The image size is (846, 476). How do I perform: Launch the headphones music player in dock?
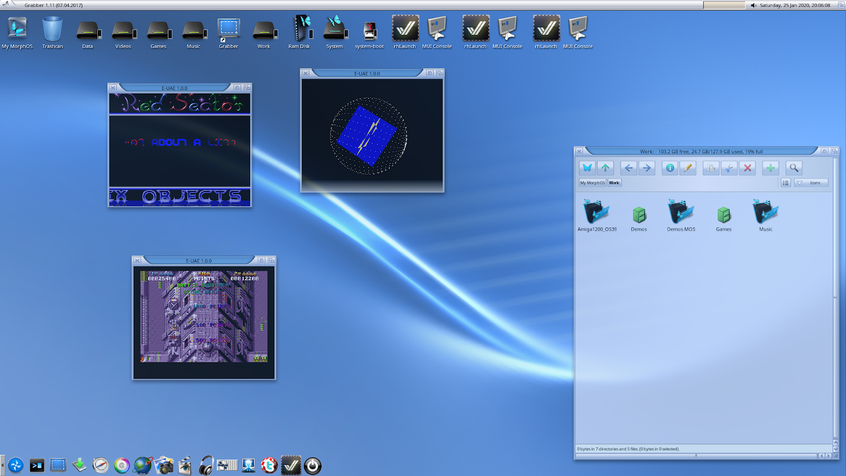click(x=206, y=465)
